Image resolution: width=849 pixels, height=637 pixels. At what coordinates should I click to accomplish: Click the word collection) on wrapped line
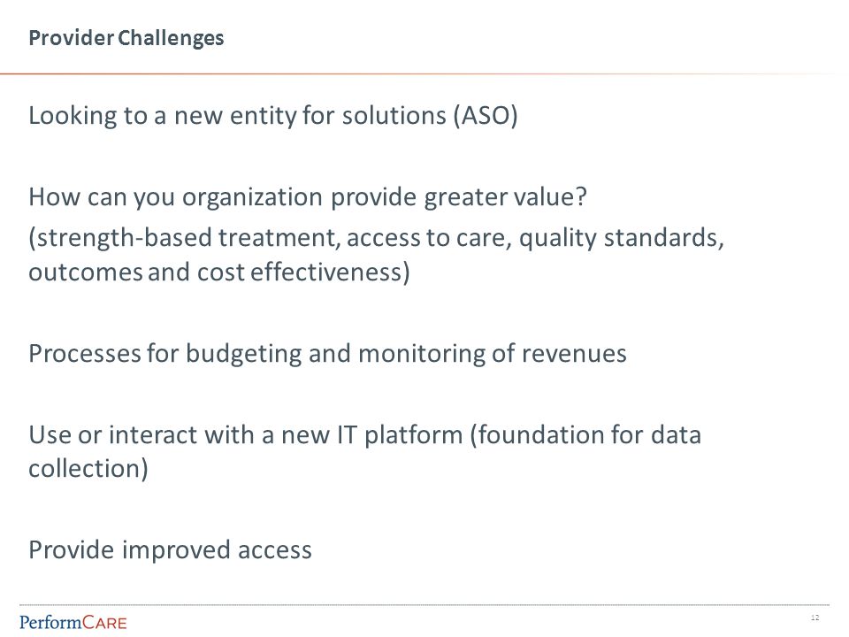click(x=88, y=469)
